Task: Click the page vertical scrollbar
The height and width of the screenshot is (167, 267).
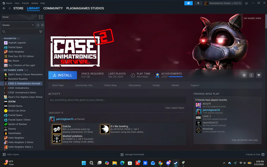Action: tap(266, 21)
